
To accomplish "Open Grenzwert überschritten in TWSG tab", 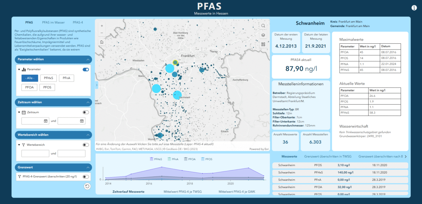I will click(328, 156).
